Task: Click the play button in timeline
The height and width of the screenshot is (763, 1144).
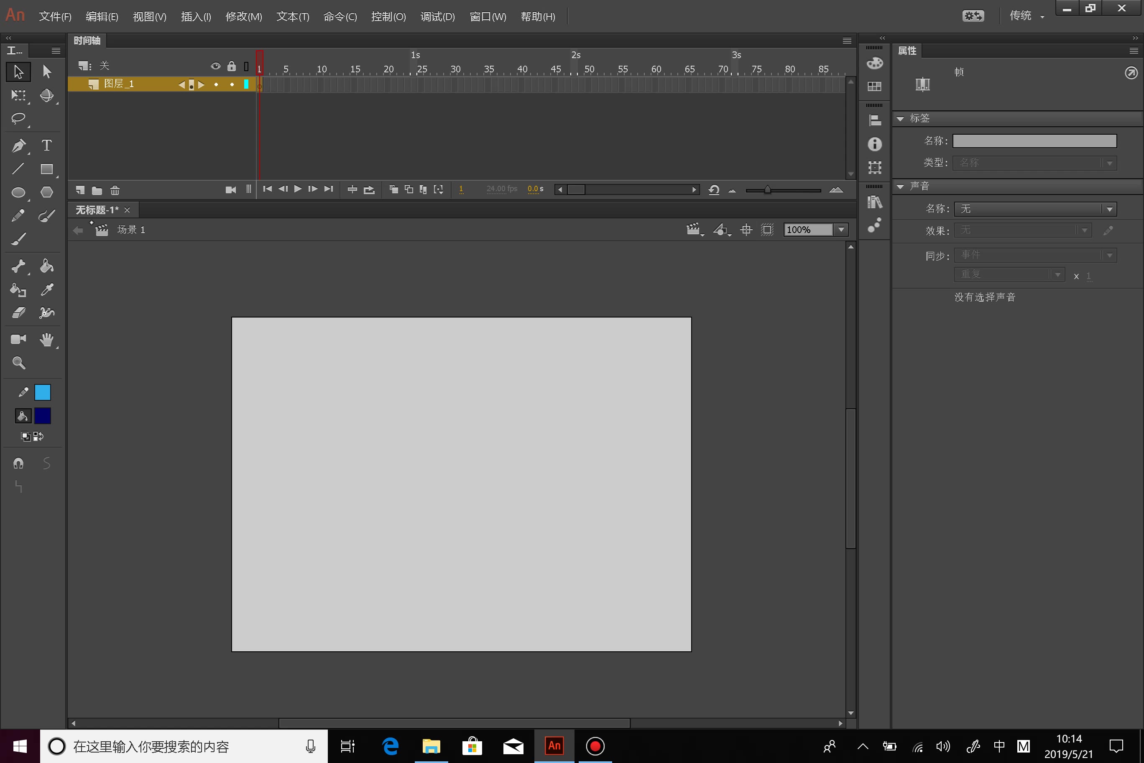Action: 298,189
